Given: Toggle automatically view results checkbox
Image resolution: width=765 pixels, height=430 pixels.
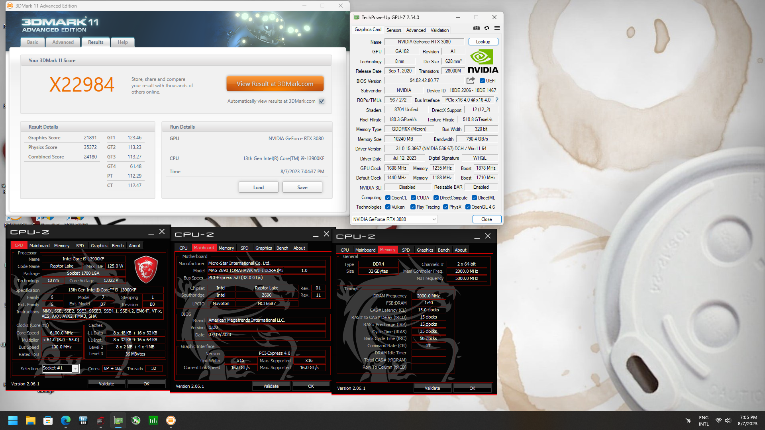Looking at the screenshot, I should point(322,101).
